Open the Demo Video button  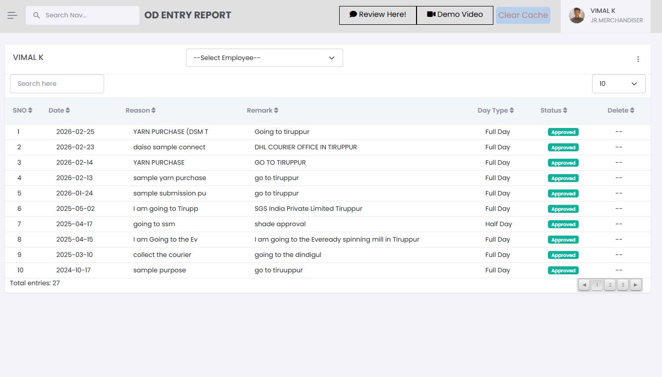(455, 15)
